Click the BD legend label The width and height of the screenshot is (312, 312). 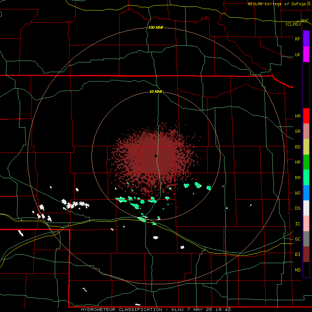coord(297,147)
